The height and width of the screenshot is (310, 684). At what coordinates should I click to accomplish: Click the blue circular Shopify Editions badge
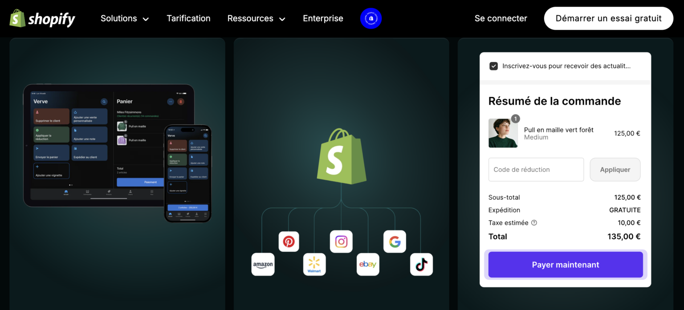[x=370, y=19]
